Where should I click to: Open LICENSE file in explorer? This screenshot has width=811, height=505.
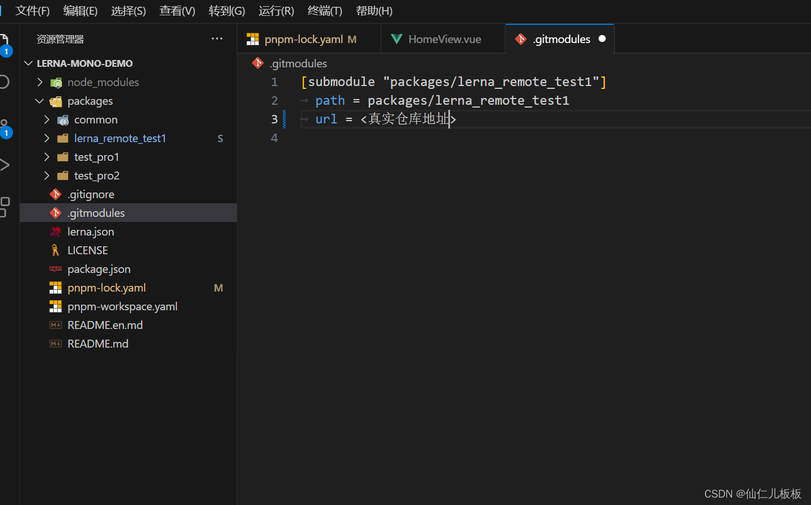[x=128, y=250]
